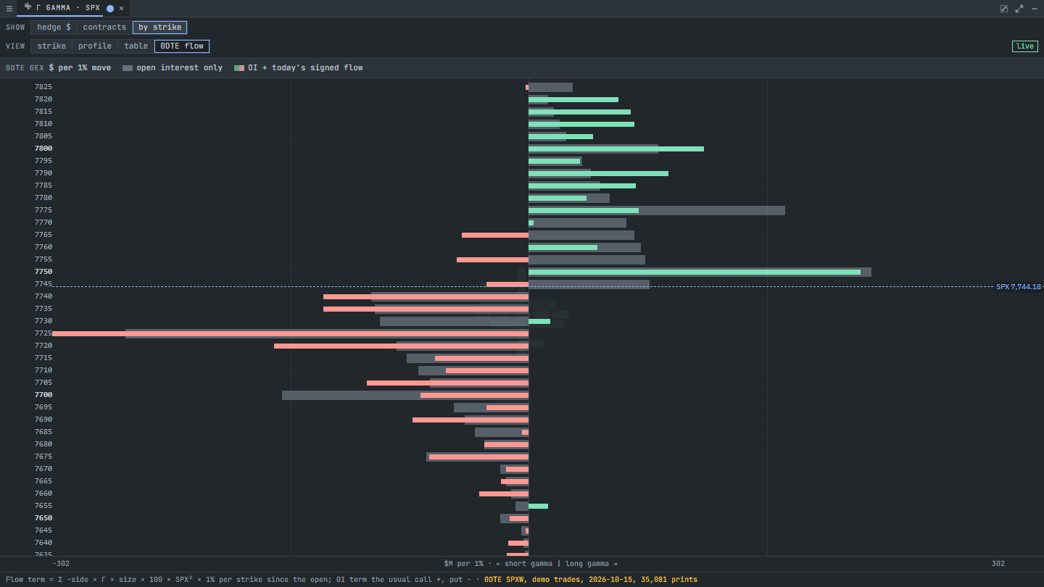Expand the panel with the diagonal arrows icon
This screenshot has height=587, width=1044.
[1019, 9]
